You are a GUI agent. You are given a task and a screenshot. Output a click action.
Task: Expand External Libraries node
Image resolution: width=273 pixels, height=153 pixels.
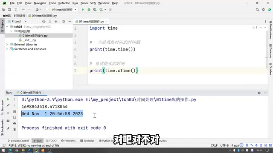pos(7,44)
